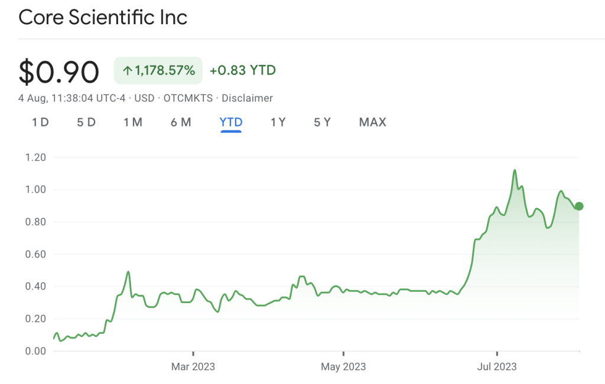This screenshot has width=605, height=384.
Task: Click the Jul 2023 axis label
Action: point(496,367)
